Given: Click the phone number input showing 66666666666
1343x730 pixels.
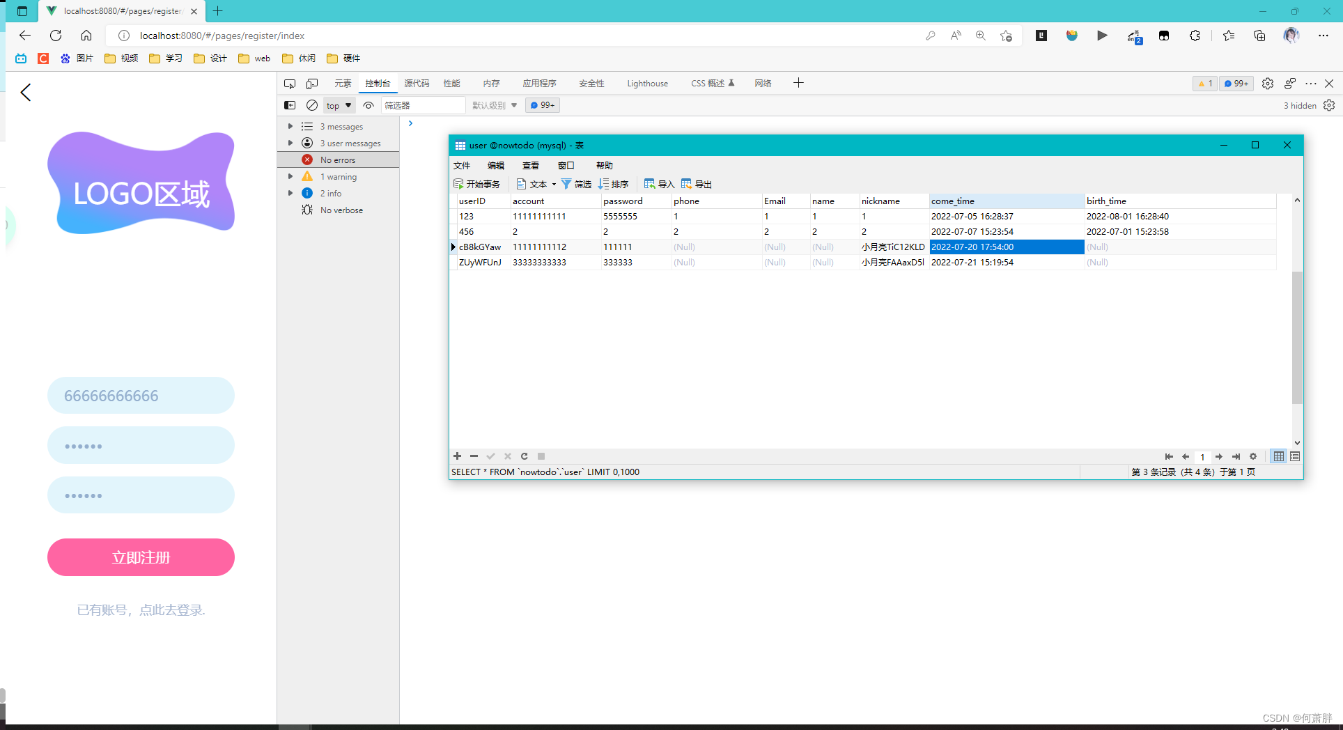Looking at the screenshot, I should point(140,395).
